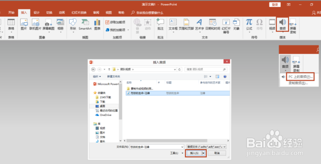Open the 审阅 Review tab
The width and height of the screenshot is (321, 164).
96,13
